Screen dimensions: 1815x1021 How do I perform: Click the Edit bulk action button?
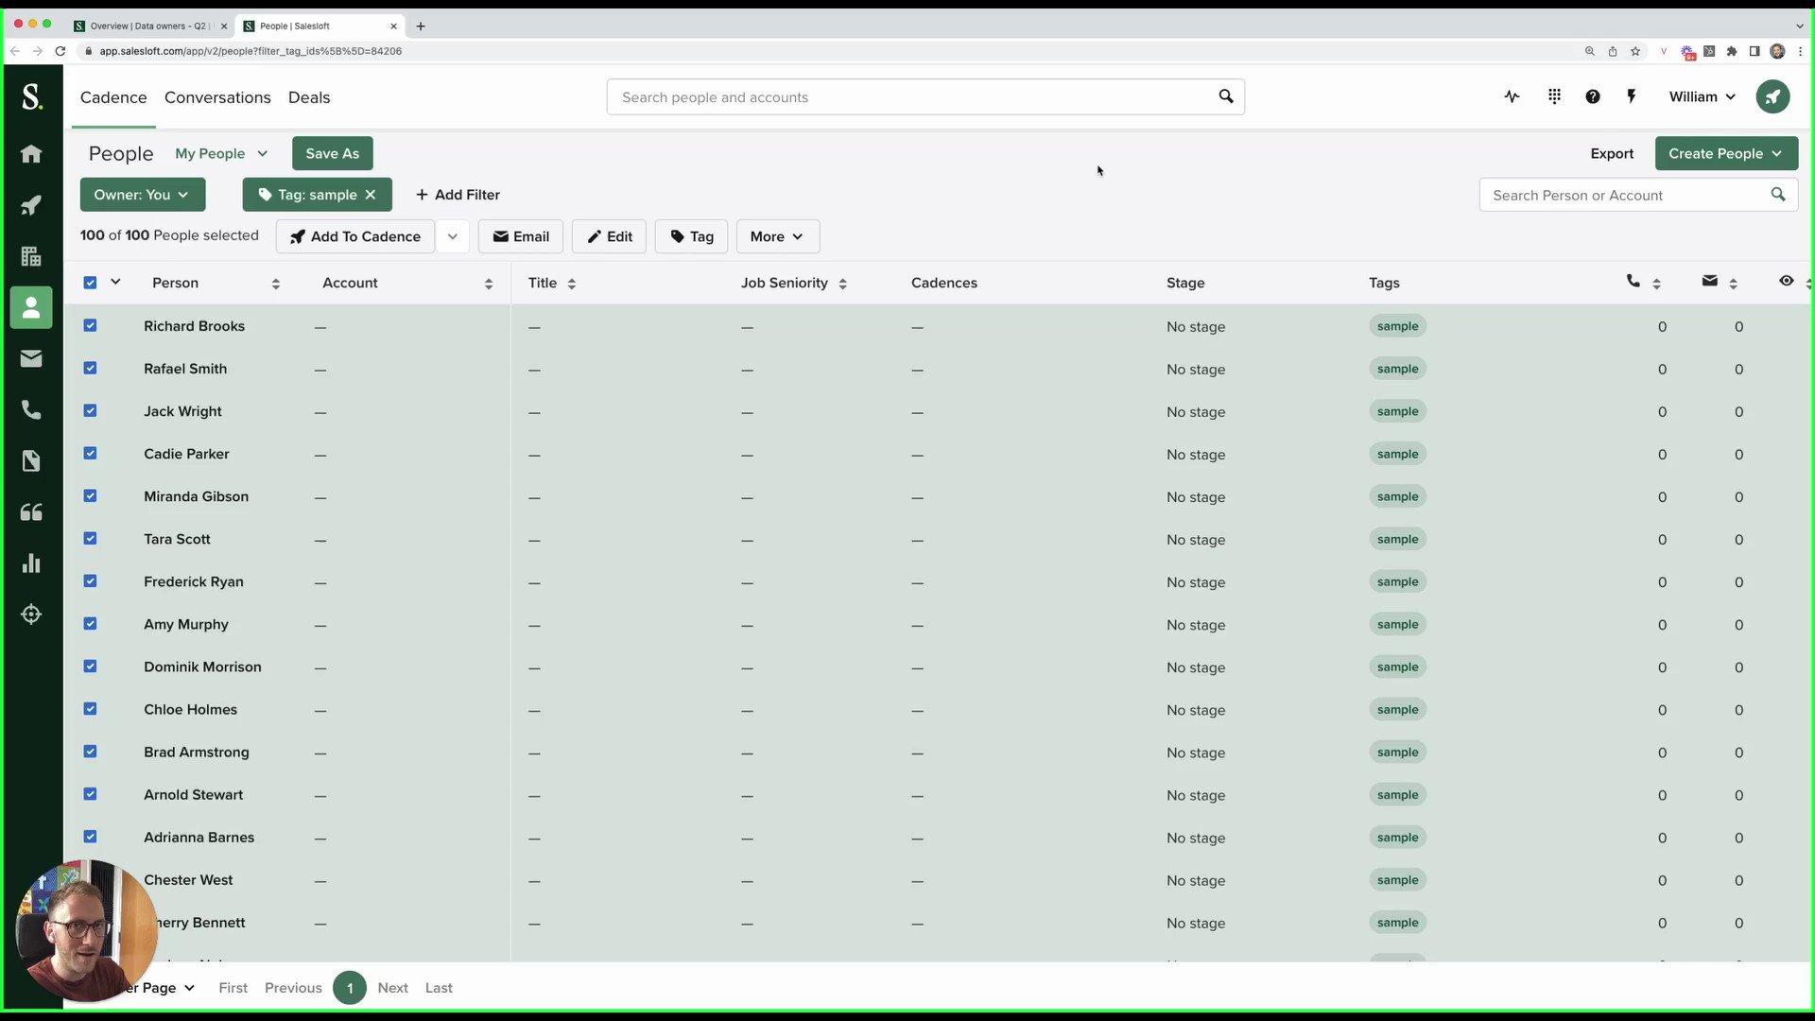tap(610, 236)
